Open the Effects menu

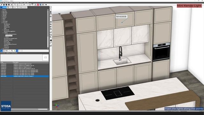coord(22,3)
